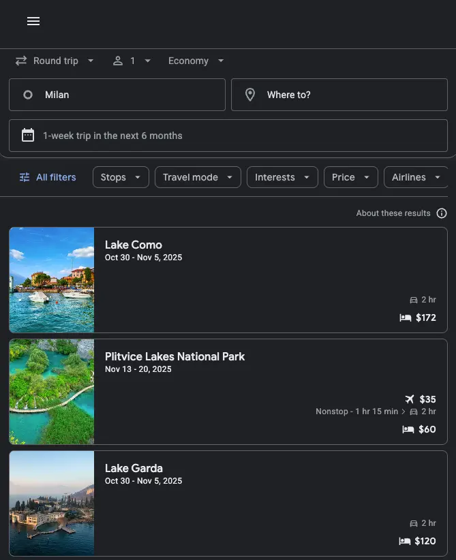
Task: Click the airplane icon showing $35 fare
Action: coord(409,399)
